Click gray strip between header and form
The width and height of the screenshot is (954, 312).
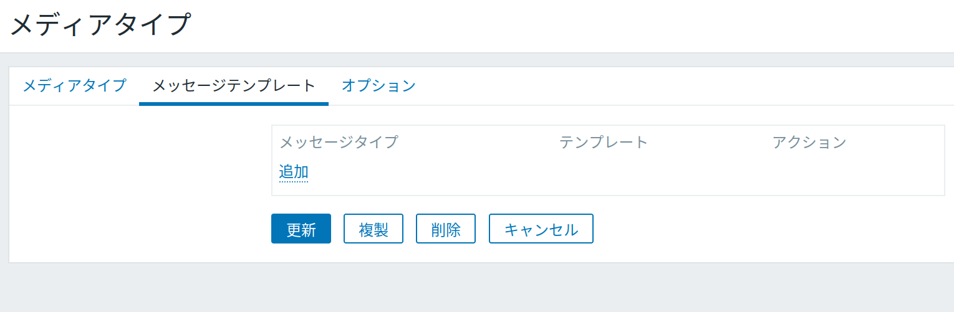click(x=474, y=60)
